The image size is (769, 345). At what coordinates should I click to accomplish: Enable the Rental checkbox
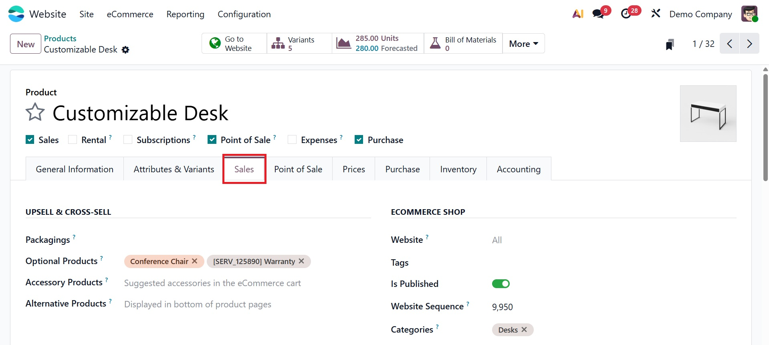click(x=73, y=139)
